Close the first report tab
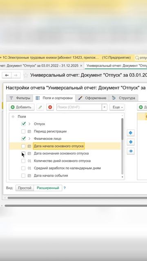 pos(81,66)
